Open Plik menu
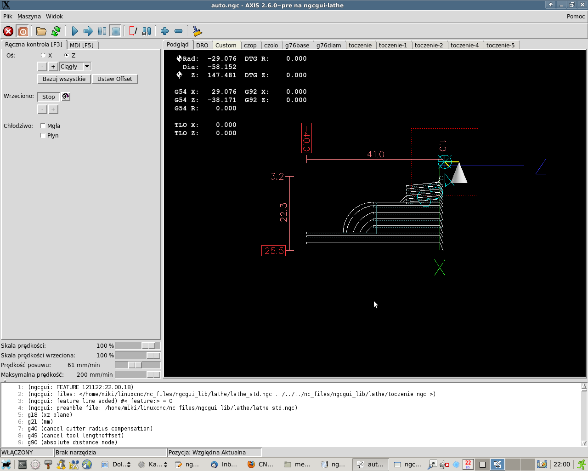This screenshot has height=471, width=588. click(8, 16)
